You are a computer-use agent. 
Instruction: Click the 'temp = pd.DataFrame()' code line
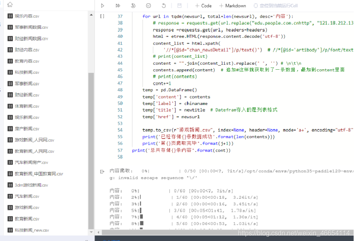[x=169, y=90]
